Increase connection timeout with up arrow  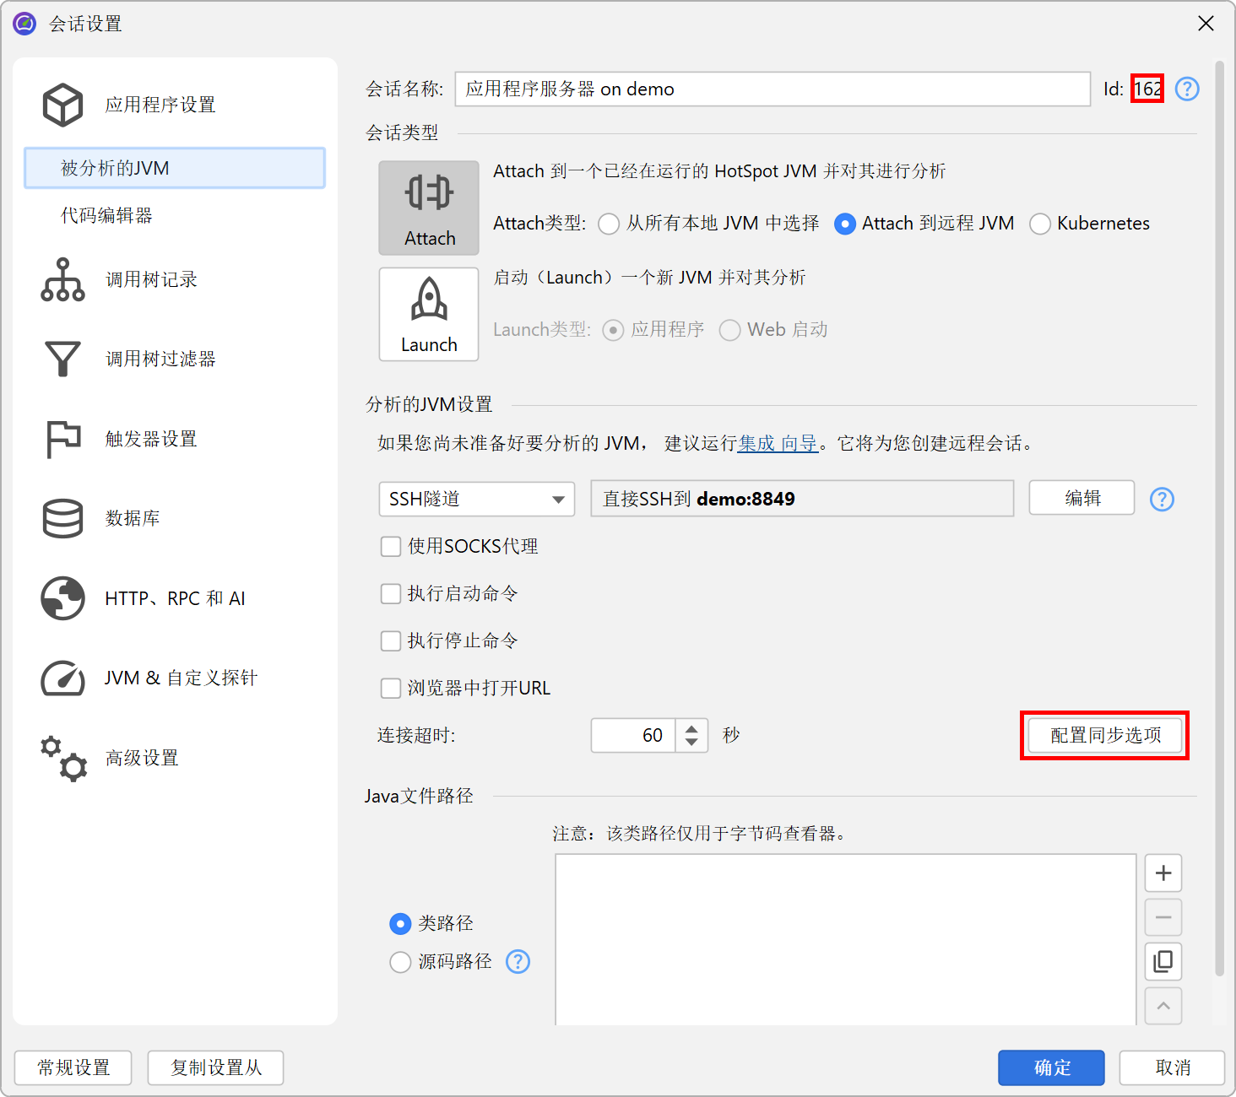tap(691, 728)
